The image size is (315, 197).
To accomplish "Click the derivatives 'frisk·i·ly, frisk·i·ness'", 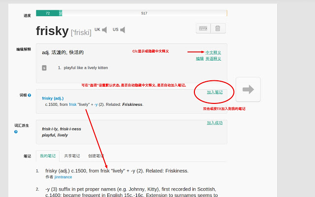I will pos(62,129).
